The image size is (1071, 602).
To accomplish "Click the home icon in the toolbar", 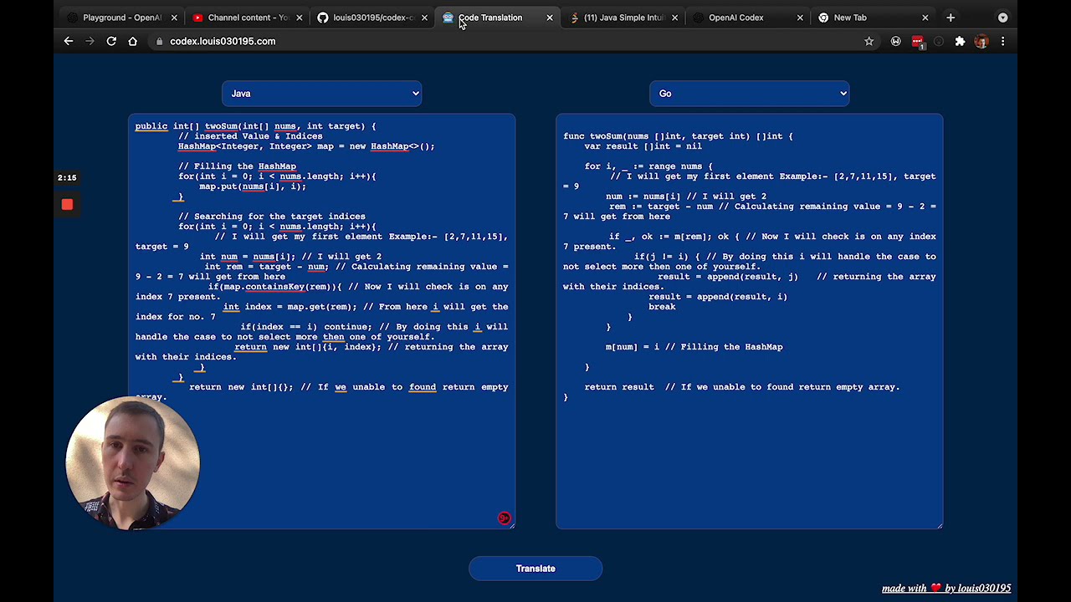I will coord(133,41).
